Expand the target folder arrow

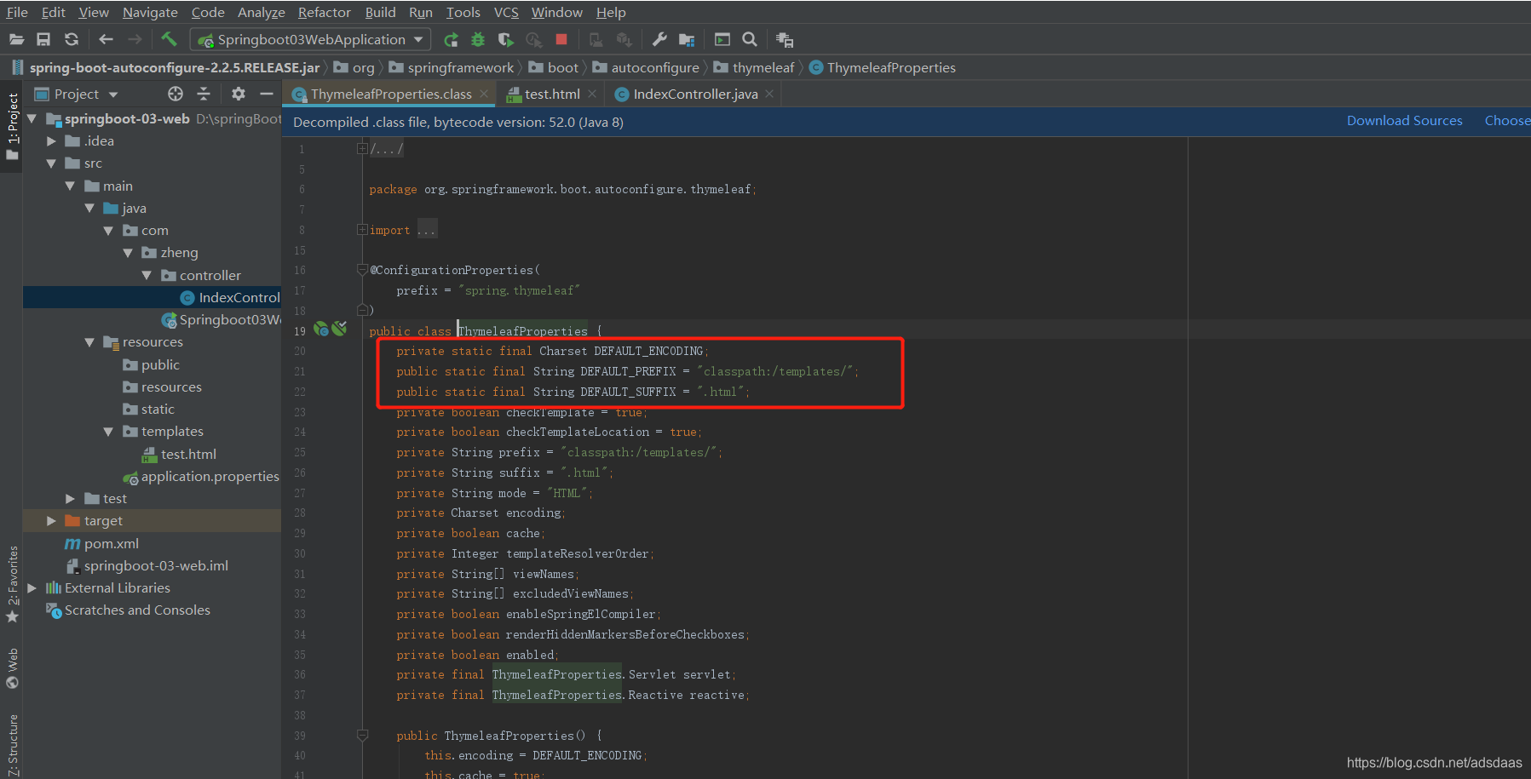point(51,521)
